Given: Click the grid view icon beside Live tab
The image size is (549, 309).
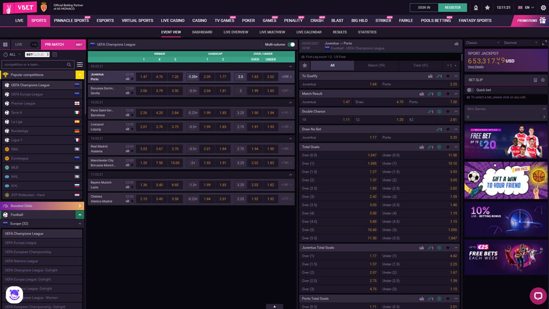Looking at the screenshot, I should (5, 44).
